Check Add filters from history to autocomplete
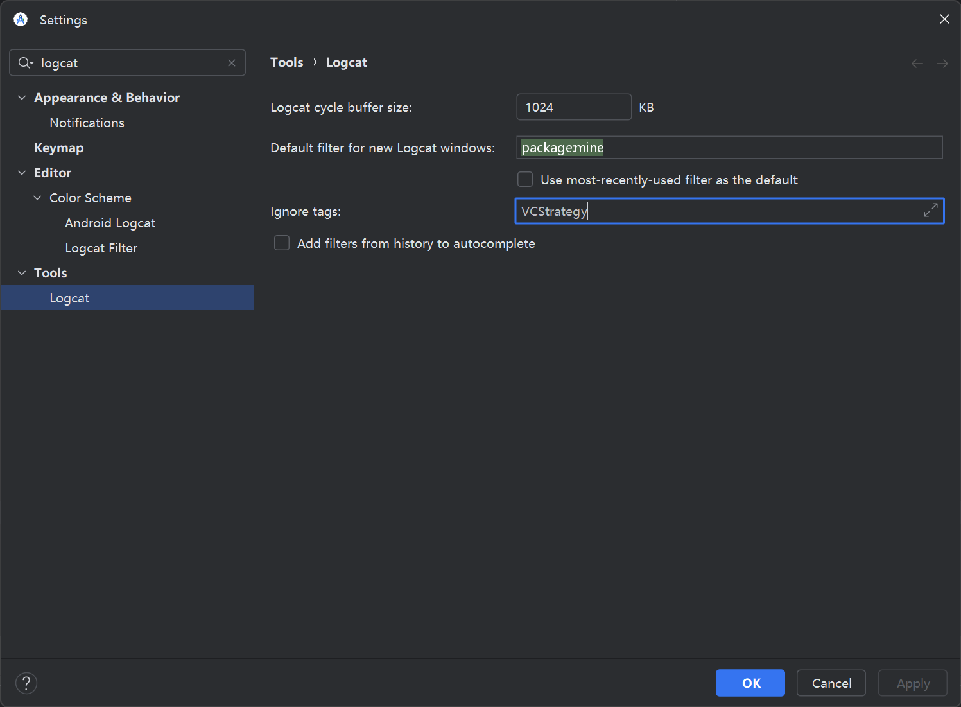This screenshot has width=961, height=707. (x=282, y=243)
